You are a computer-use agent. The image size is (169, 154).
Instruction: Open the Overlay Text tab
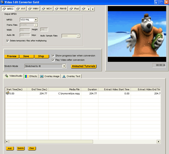click(71, 76)
